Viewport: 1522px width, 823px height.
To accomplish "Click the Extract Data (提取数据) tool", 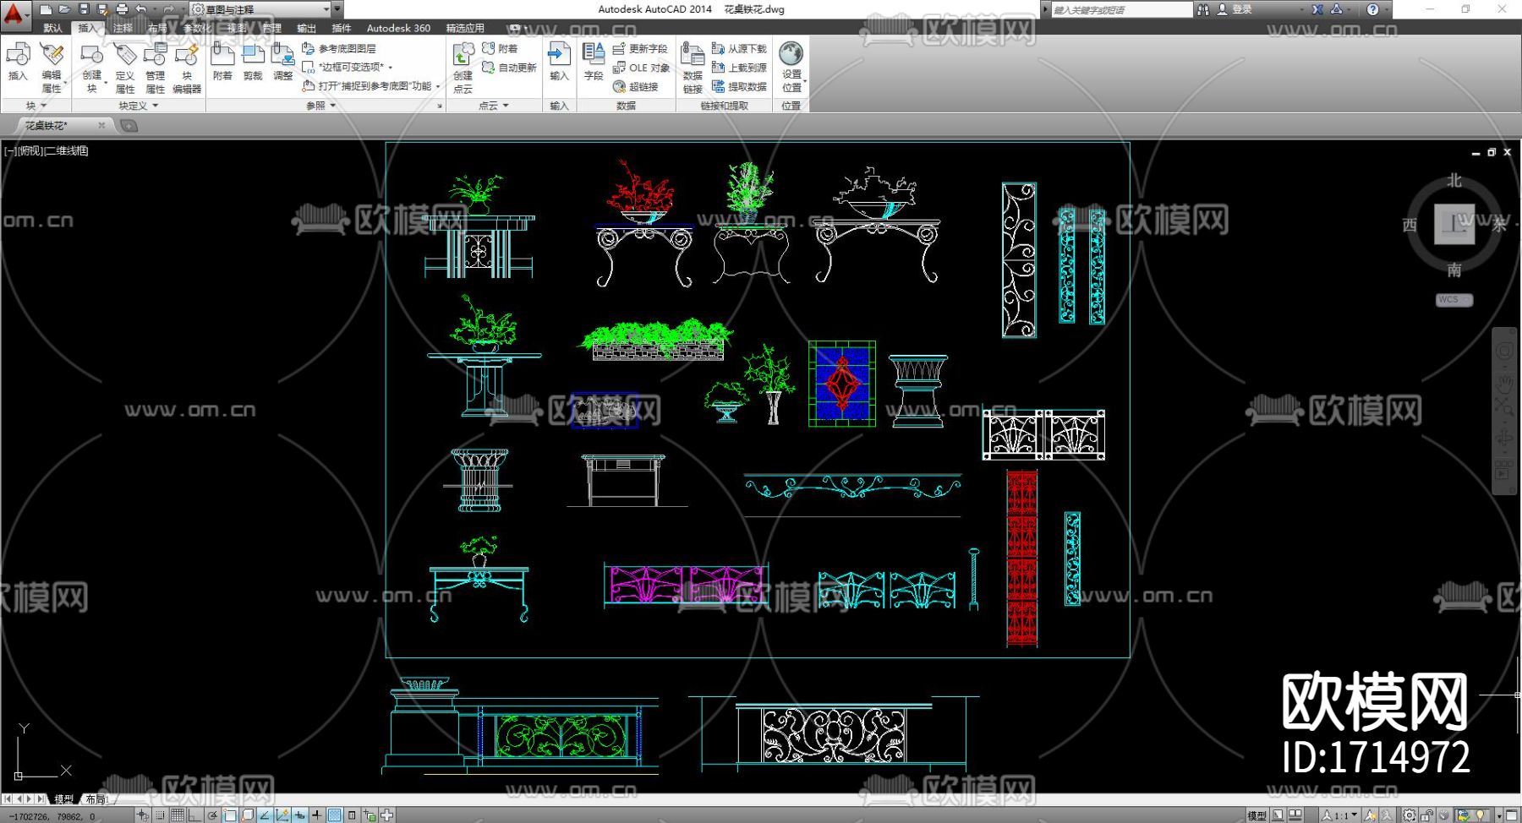I will (739, 86).
